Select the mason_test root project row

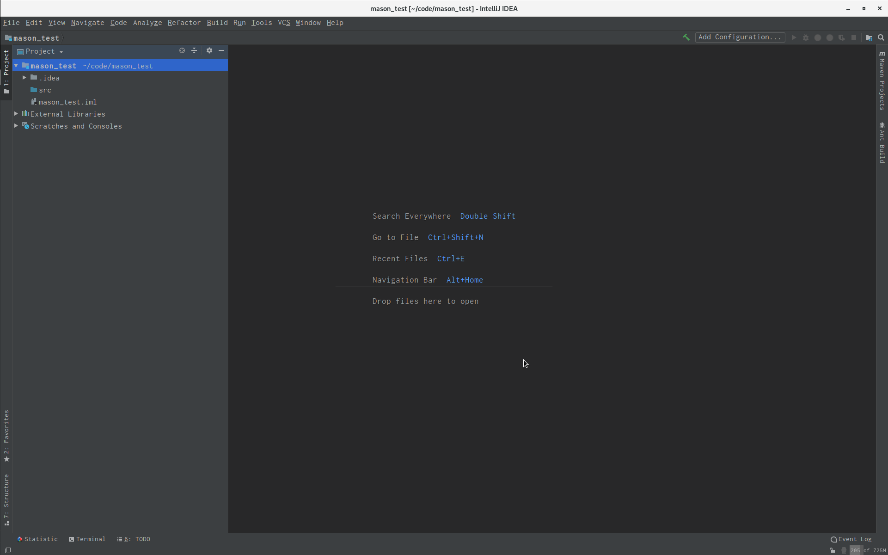tap(120, 66)
